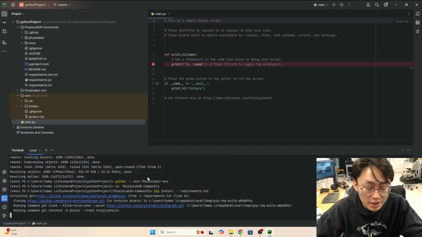Run script from gutter arrow
The width and height of the screenshot is (422, 237).
pyautogui.click(x=158, y=84)
